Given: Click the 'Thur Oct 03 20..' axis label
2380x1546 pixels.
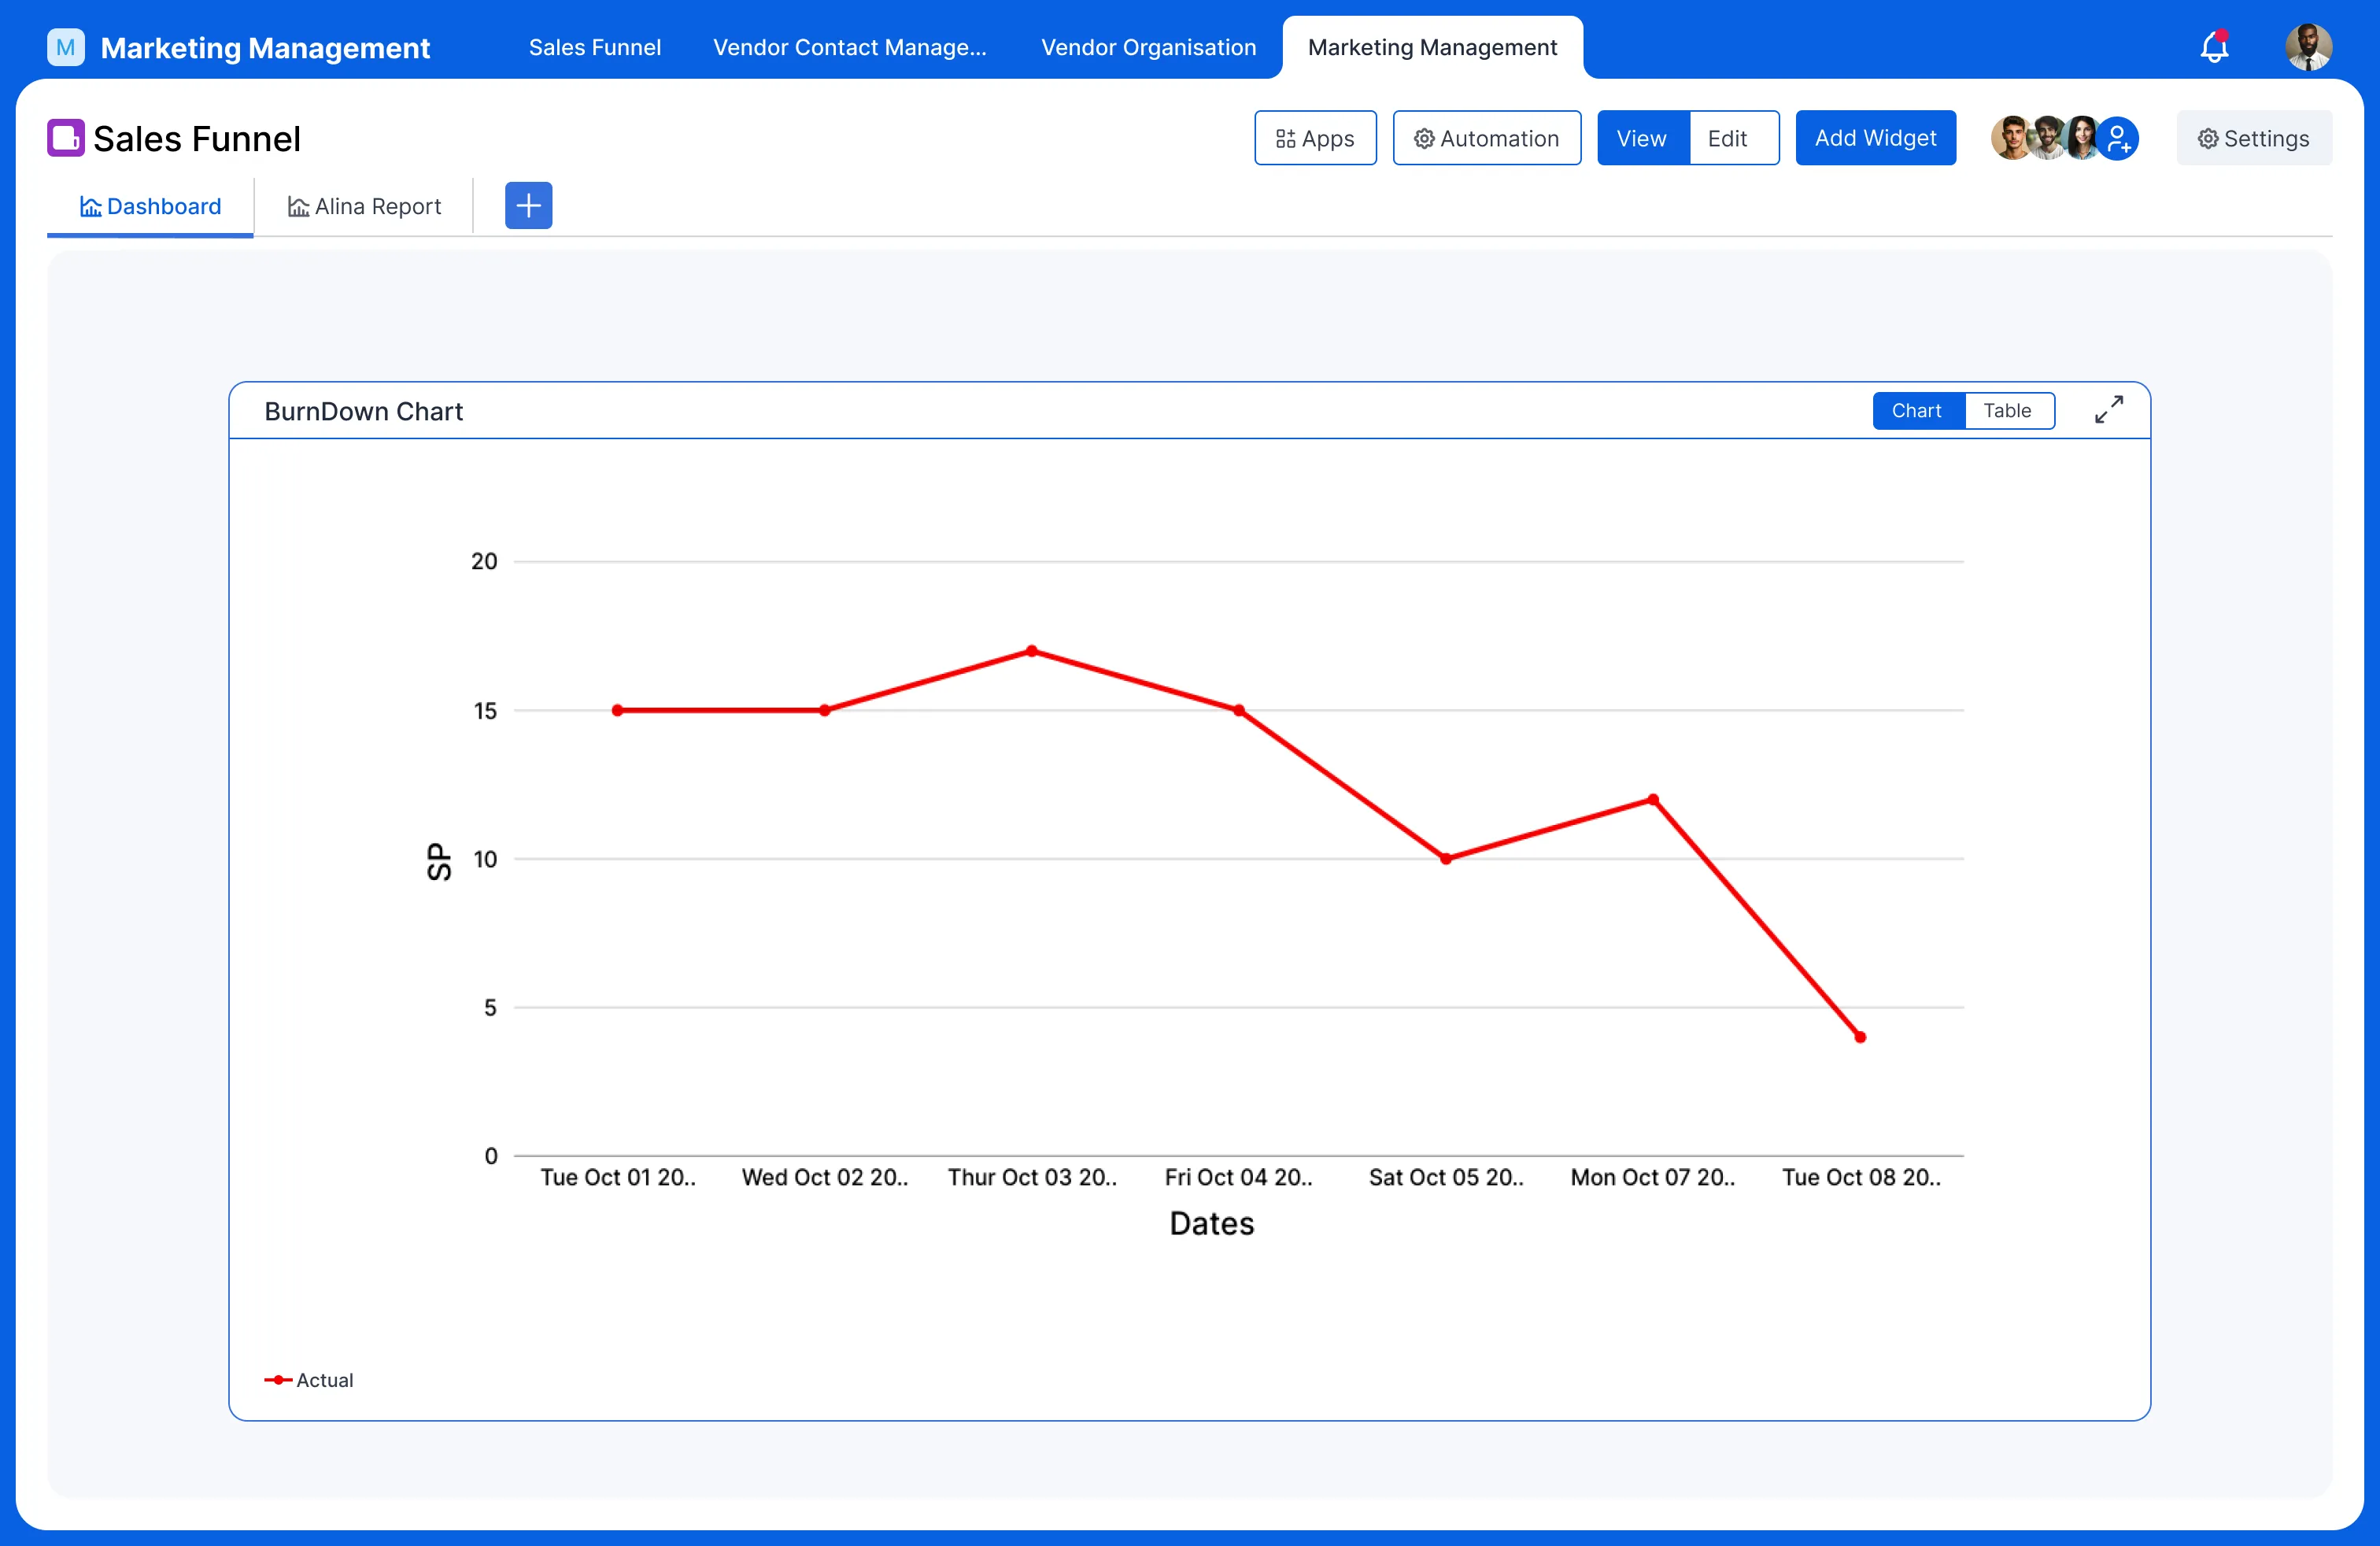Looking at the screenshot, I should (x=1032, y=1177).
